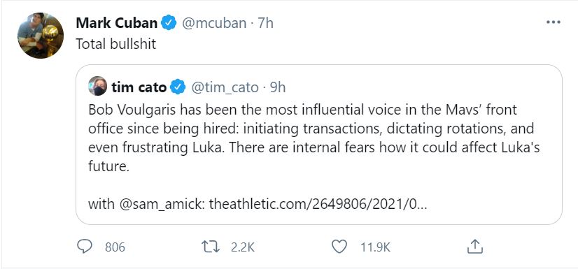Open the @sam_amick mention

[x=162, y=204]
